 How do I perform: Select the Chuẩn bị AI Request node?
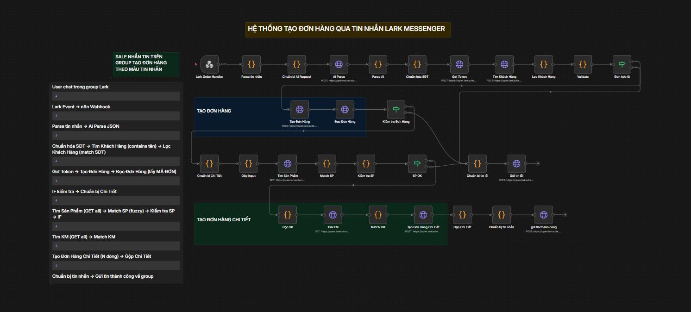click(x=297, y=64)
